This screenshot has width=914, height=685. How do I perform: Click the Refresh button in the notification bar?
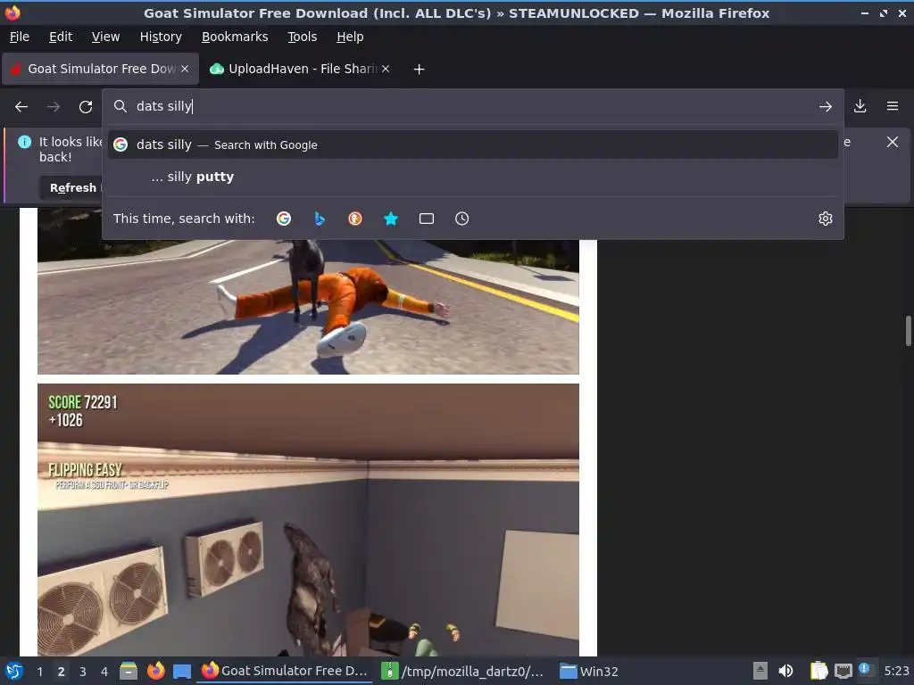[x=73, y=187]
